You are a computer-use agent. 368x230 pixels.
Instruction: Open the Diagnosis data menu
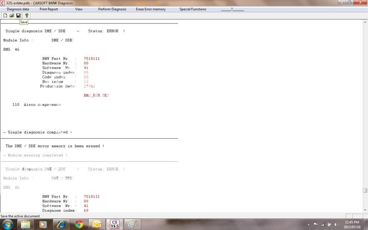coord(18,9)
